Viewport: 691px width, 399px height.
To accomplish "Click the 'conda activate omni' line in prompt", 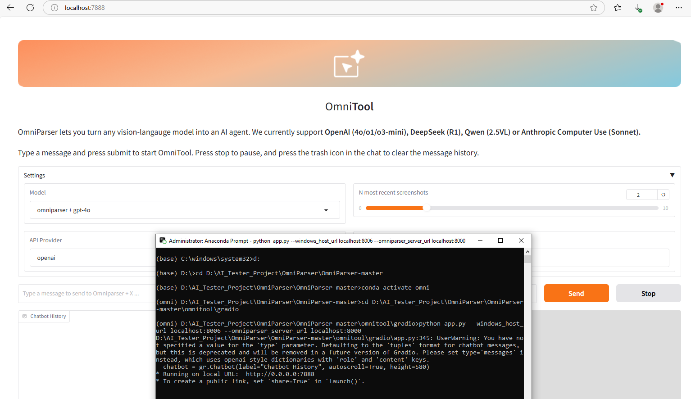I will coord(293,287).
